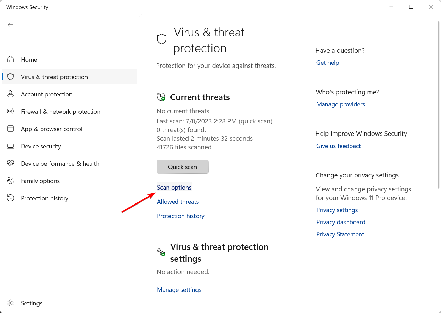Click Manage settings link
Viewport: 441px width, 313px height.
(179, 290)
